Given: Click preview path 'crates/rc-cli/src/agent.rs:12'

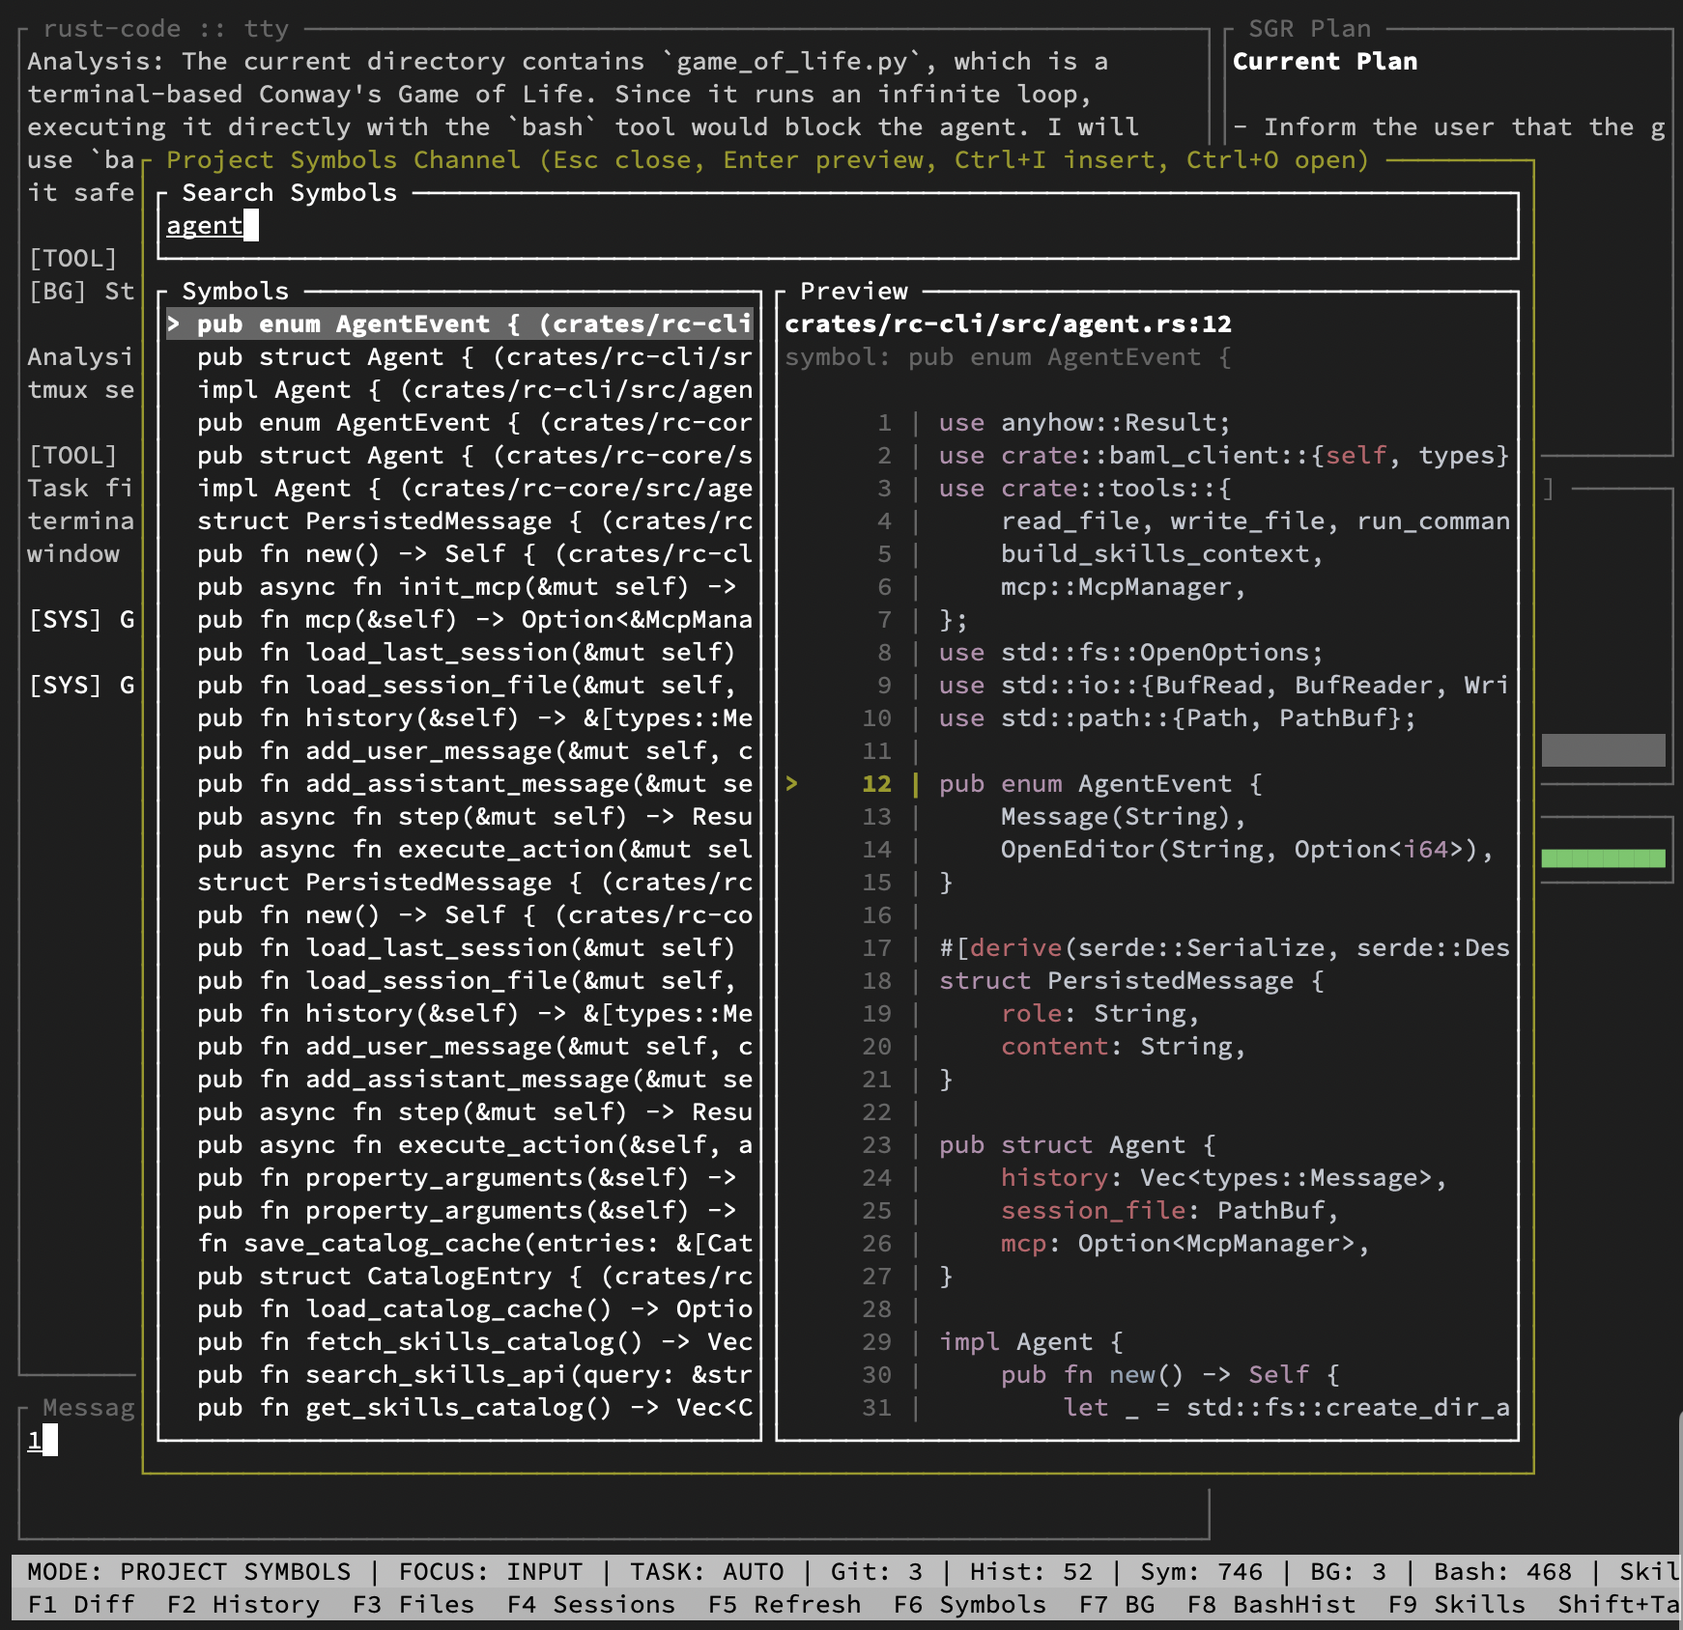Looking at the screenshot, I should pos(1009,324).
